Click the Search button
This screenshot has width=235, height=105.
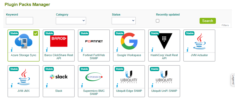coord(208,21)
